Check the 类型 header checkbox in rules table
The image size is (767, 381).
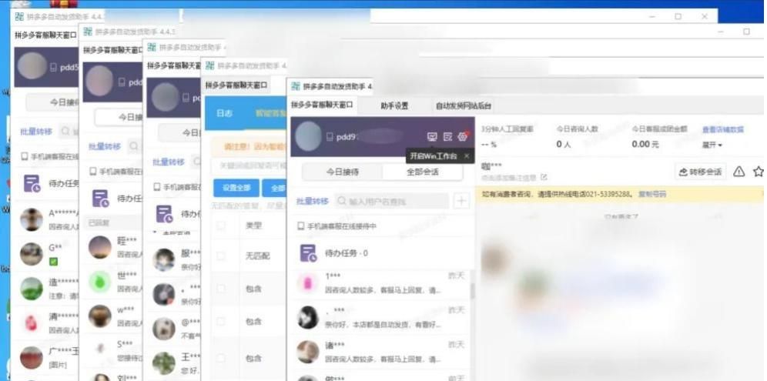(x=221, y=226)
